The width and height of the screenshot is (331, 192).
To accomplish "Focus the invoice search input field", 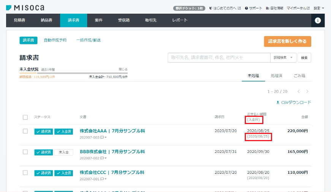I will click(219, 58).
